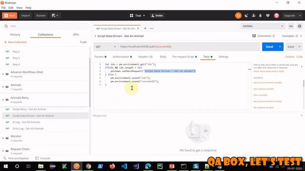Expand the Upgrade dropdown arrow
The image size is (305, 171).
pyautogui.click(x=300, y=16)
